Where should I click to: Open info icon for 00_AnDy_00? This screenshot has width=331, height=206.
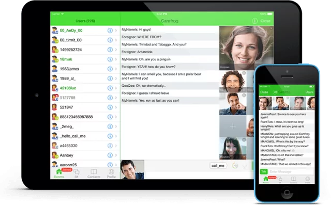(110, 30)
